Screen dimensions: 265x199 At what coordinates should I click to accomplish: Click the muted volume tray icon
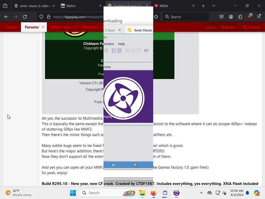click(x=224, y=193)
